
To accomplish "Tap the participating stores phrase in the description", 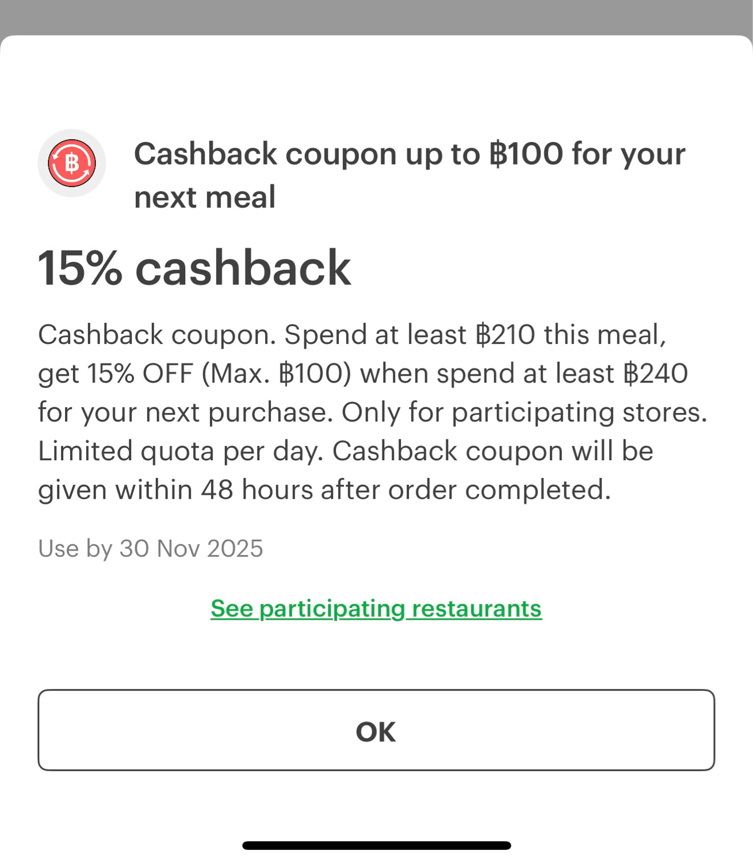I will (x=580, y=413).
